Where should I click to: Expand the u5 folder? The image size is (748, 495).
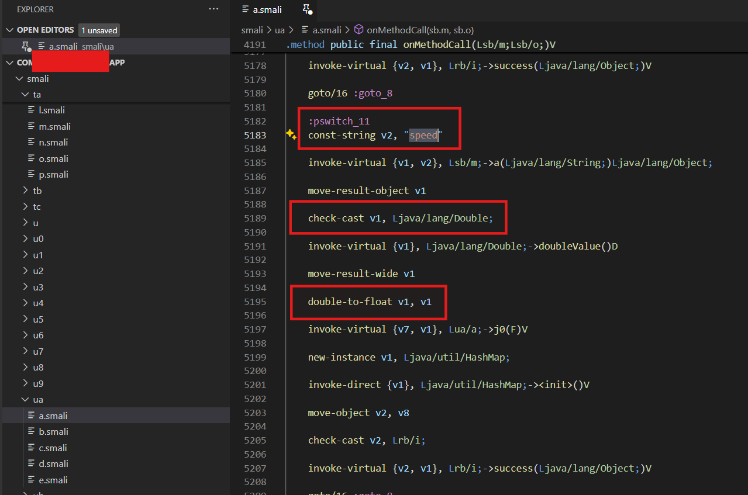(x=25, y=319)
